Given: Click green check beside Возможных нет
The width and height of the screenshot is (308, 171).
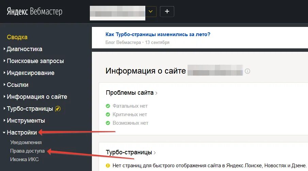Looking at the screenshot, I should pyautogui.click(x=108, y=123).
